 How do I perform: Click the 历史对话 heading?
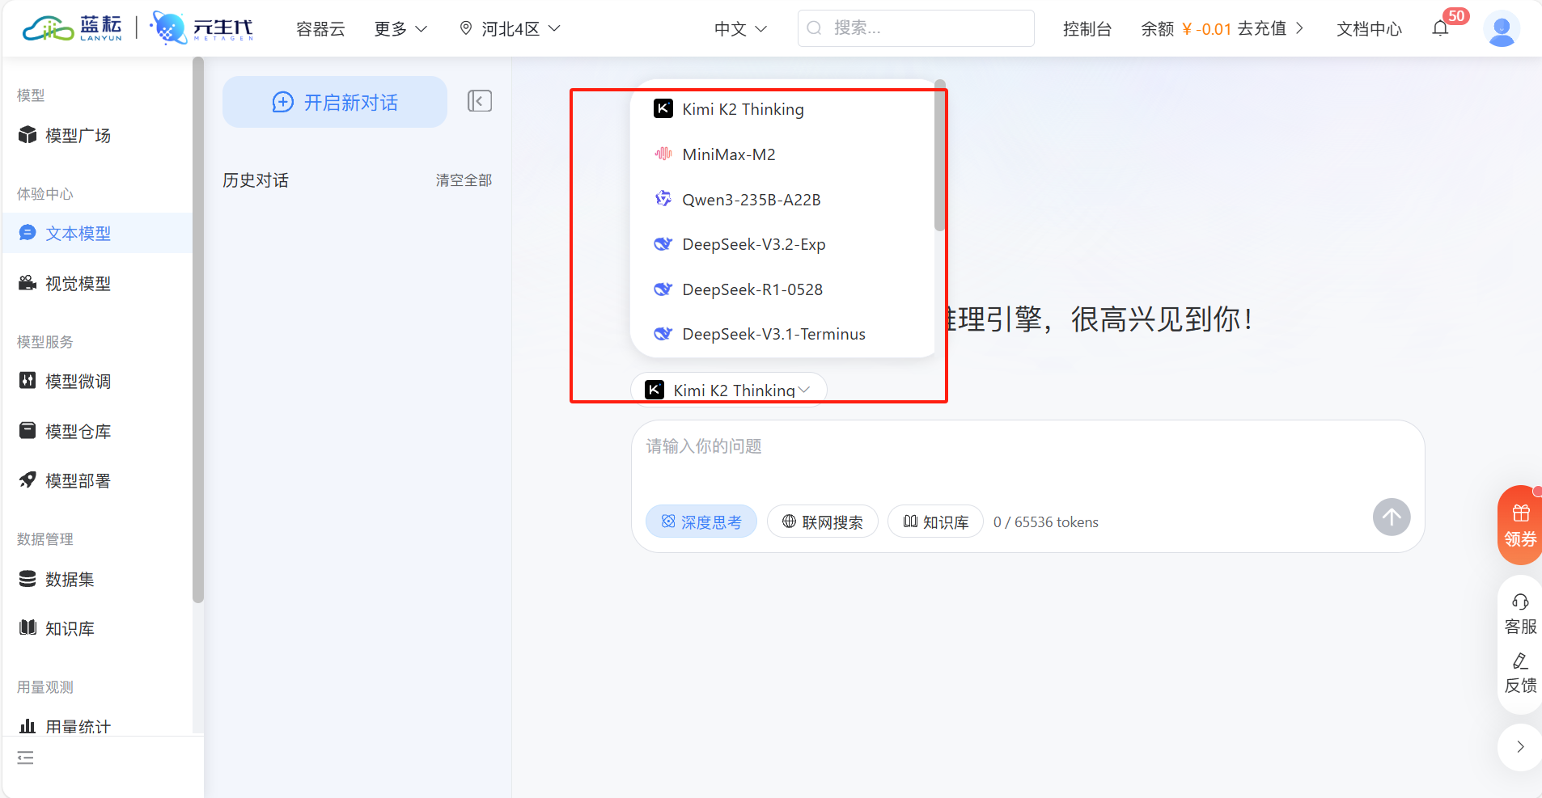coord(256,179)
